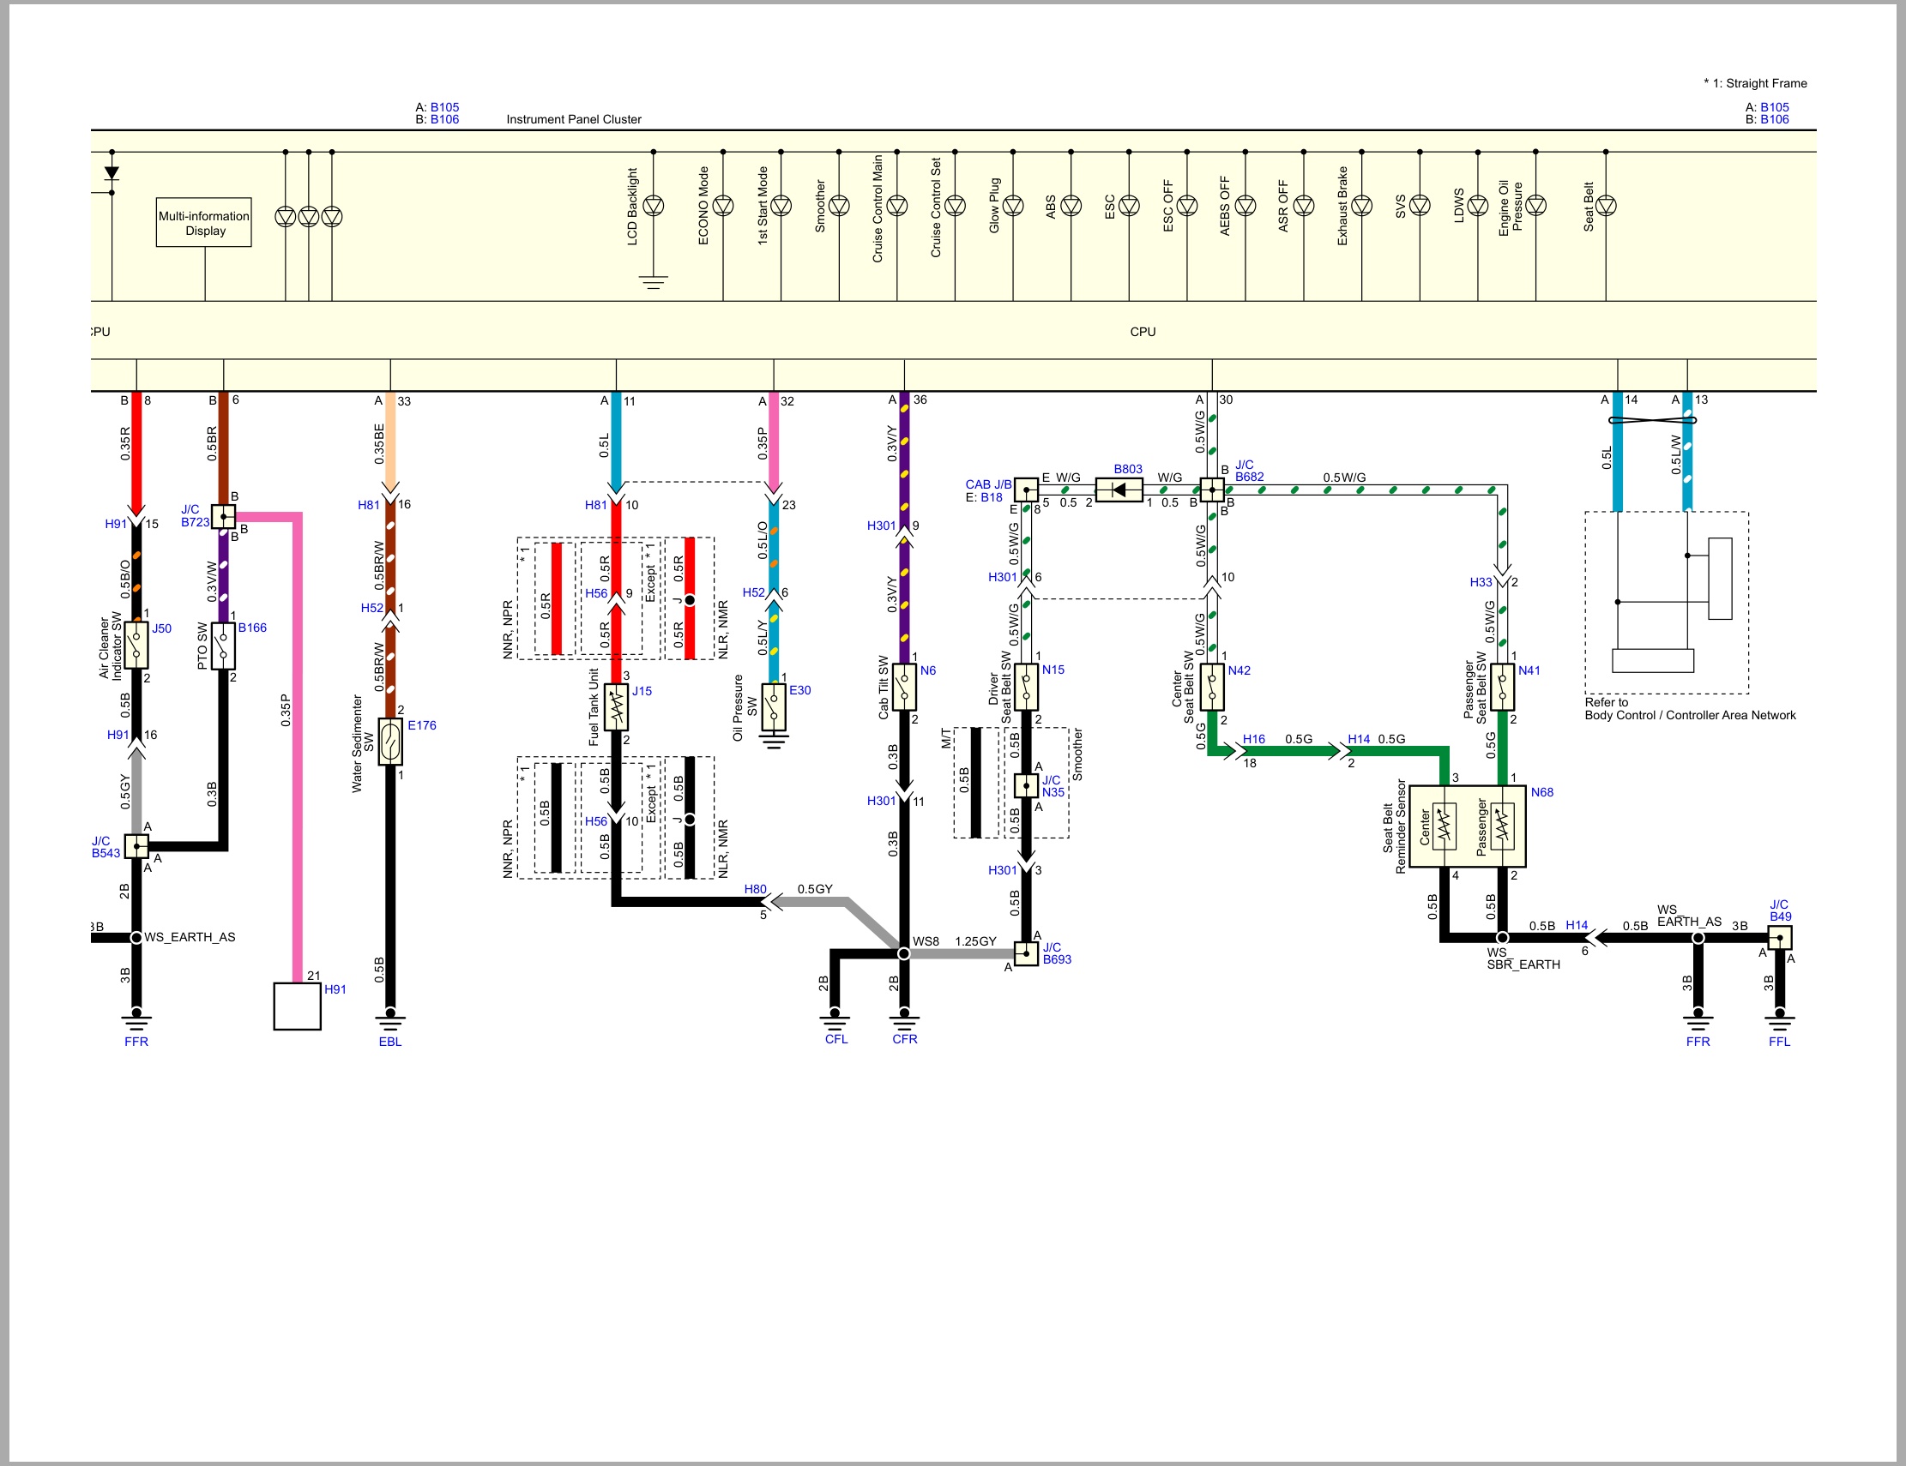
Task: Click the Glow Plug indicator lamp symbol
Action: point(1013,206)
